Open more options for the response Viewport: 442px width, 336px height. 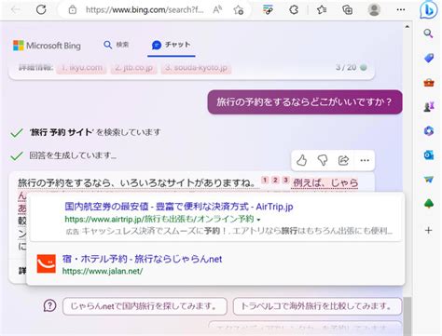point(365,160)
